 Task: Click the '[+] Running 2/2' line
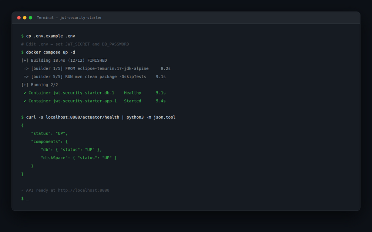[40, 85]
